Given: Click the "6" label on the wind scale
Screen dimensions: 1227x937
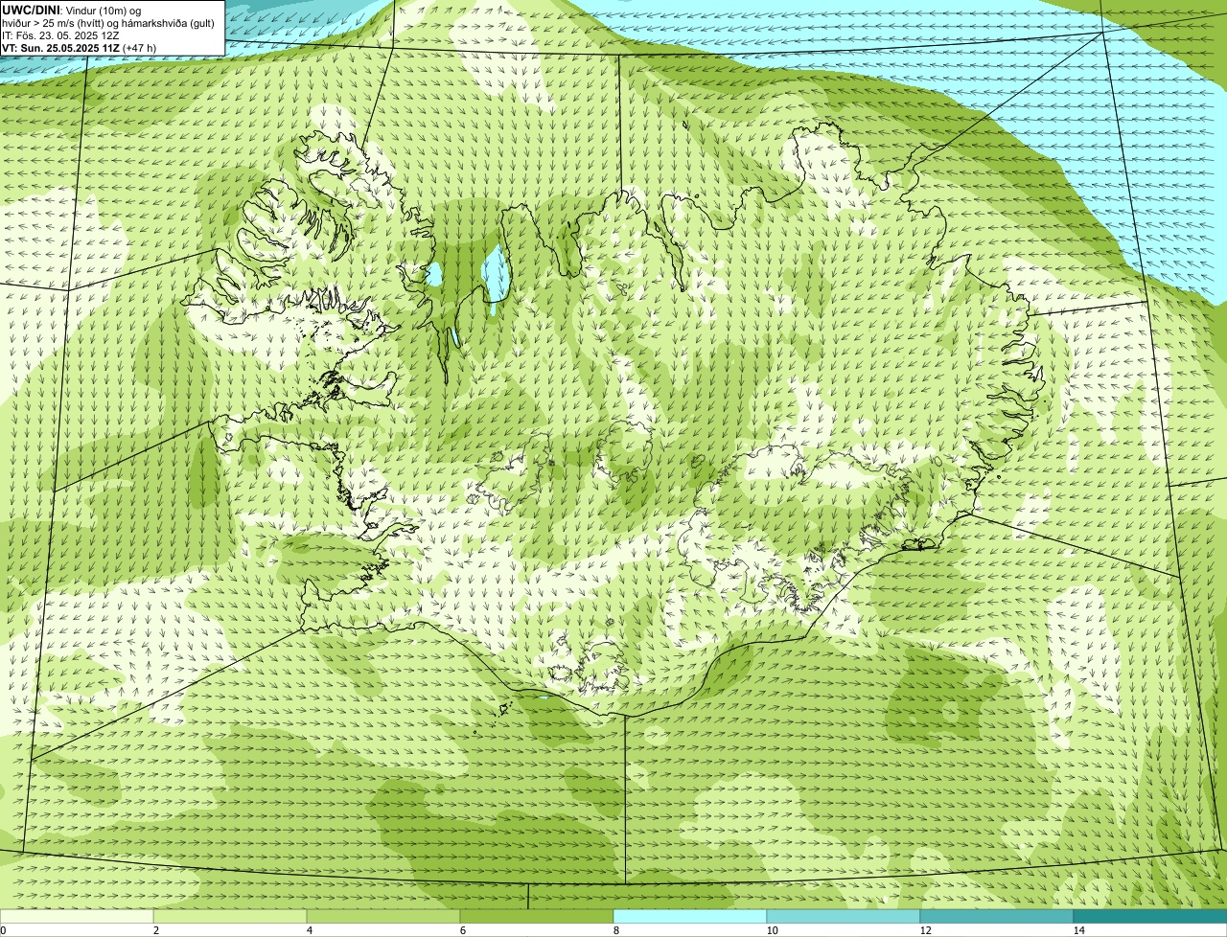Looking at the screenshot, I should (463, 930).
